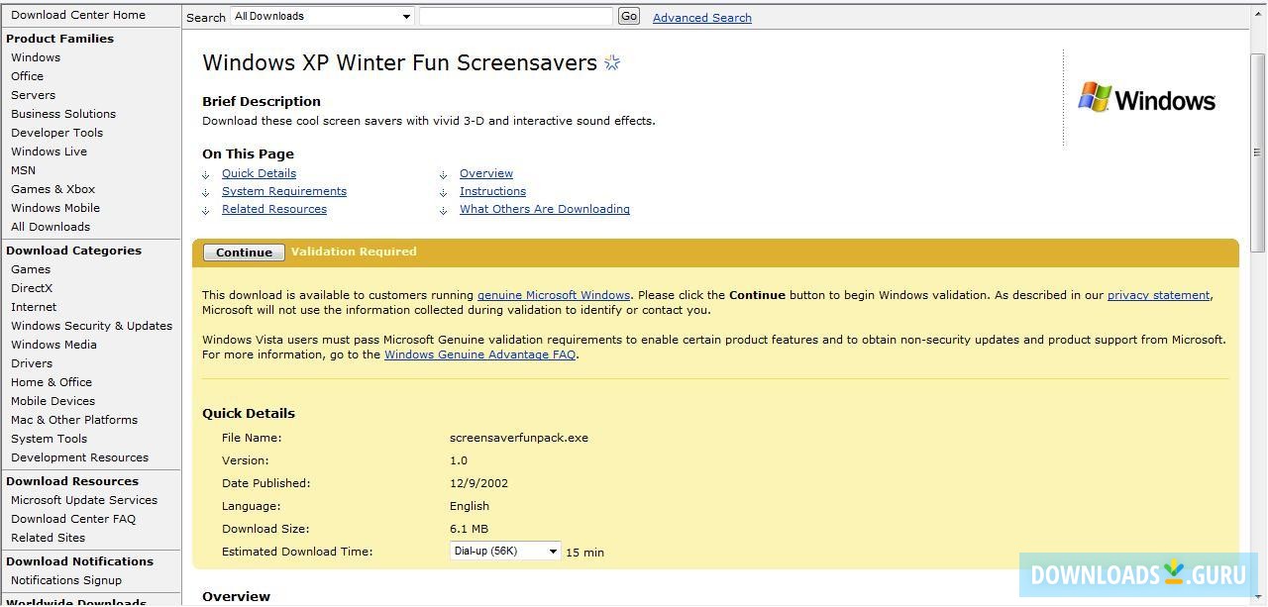Click the file name screensaverfunpack.exe

[519, 438]
